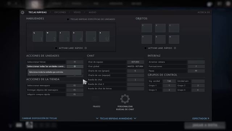Click info icon next to items Activar Lanz. Rápido
Screen dimensions: 232x131
(175, 48)
